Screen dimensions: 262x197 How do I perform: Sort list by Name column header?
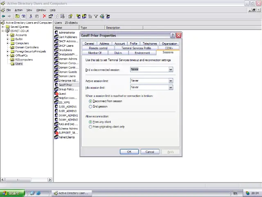pos(66,27)
